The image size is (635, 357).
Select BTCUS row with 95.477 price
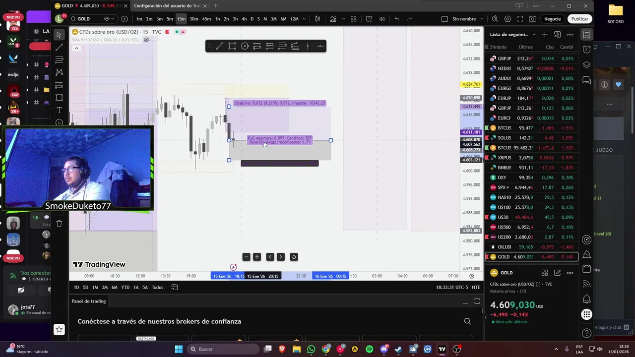click(x=532, y=128)
